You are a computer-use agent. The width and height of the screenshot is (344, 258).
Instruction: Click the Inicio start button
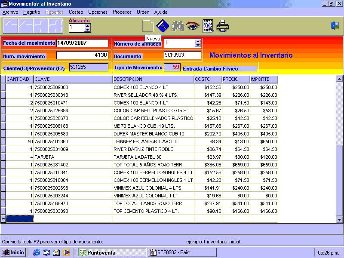13,252
